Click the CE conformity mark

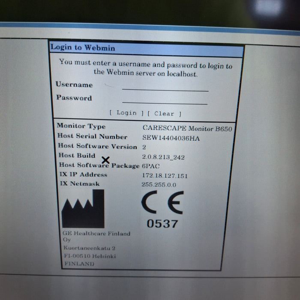point(162,203)
